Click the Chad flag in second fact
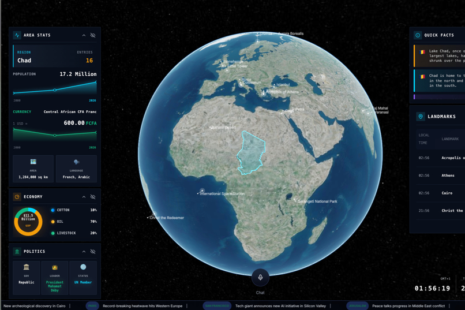This screenshot has height=310, width=465. (x=422, y=77)
